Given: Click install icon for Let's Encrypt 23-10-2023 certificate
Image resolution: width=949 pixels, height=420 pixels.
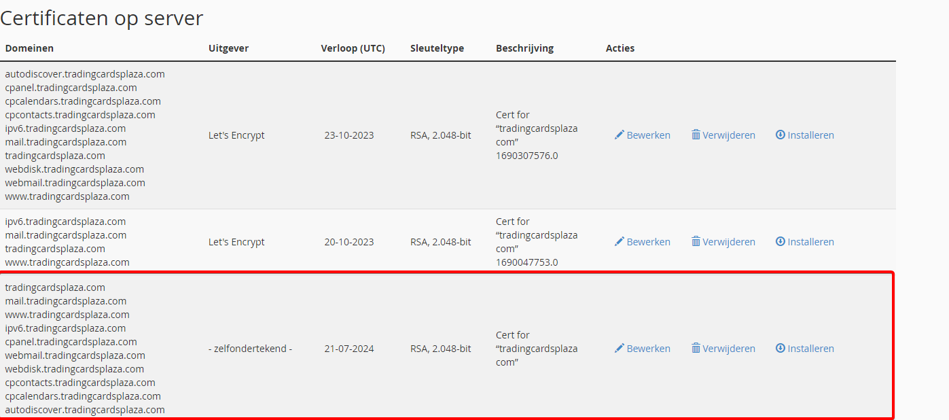Looking at the screenshot, I should tap(781, 135).
